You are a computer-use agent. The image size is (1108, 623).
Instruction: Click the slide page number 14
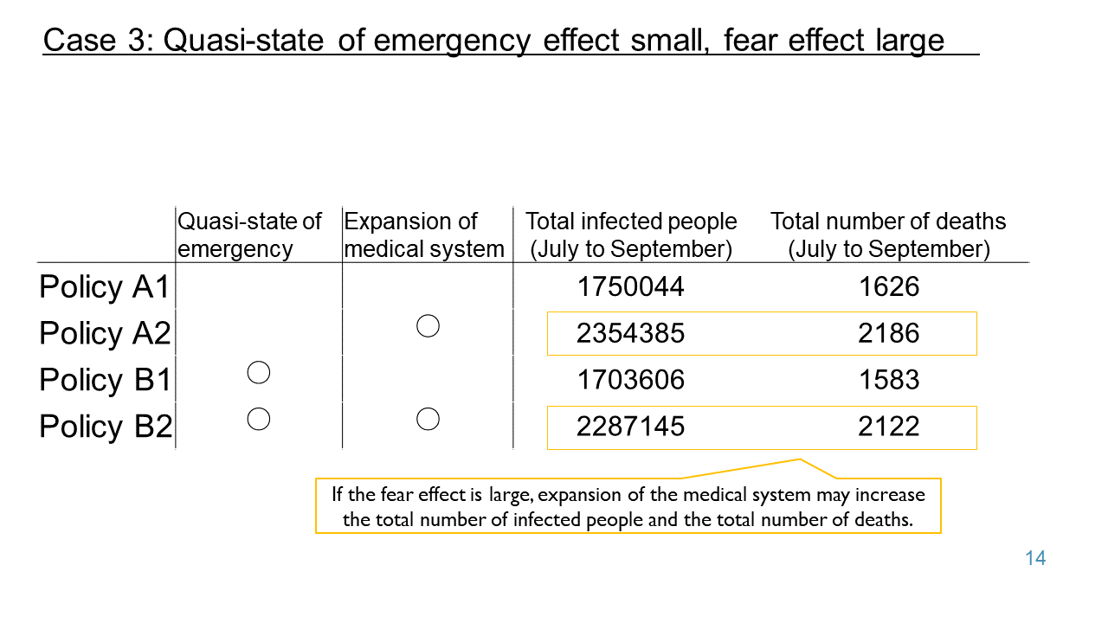1035,558
